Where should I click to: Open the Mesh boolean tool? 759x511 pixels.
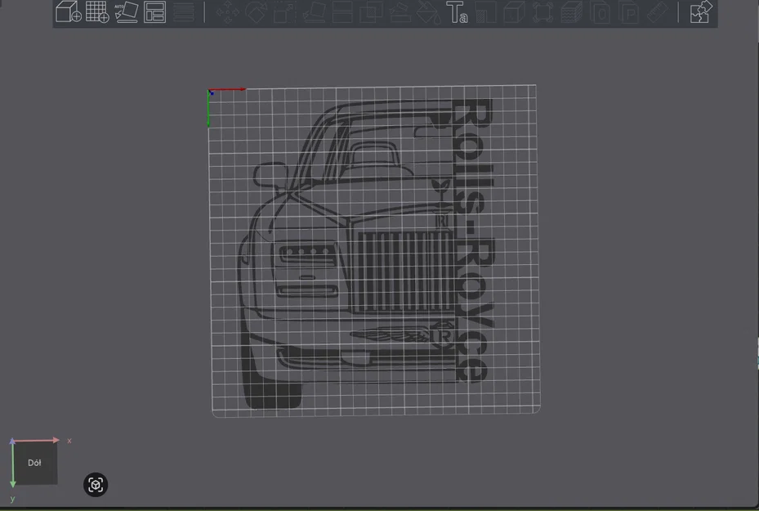click(371, 12)
